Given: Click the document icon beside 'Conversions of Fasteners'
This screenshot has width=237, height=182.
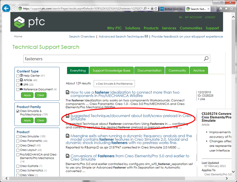Looking at the screenshot, I should tap(68, 156).
